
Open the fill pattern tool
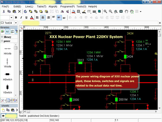(79, 12)
